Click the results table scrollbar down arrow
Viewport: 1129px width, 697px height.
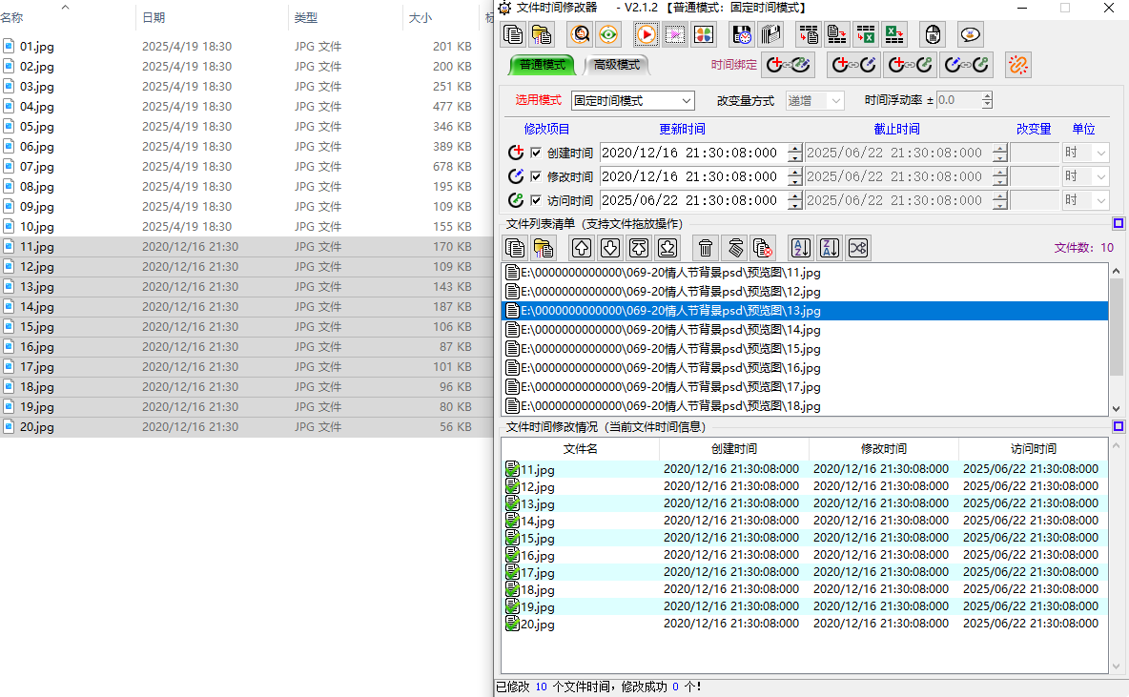click(x=1116, y=666)
